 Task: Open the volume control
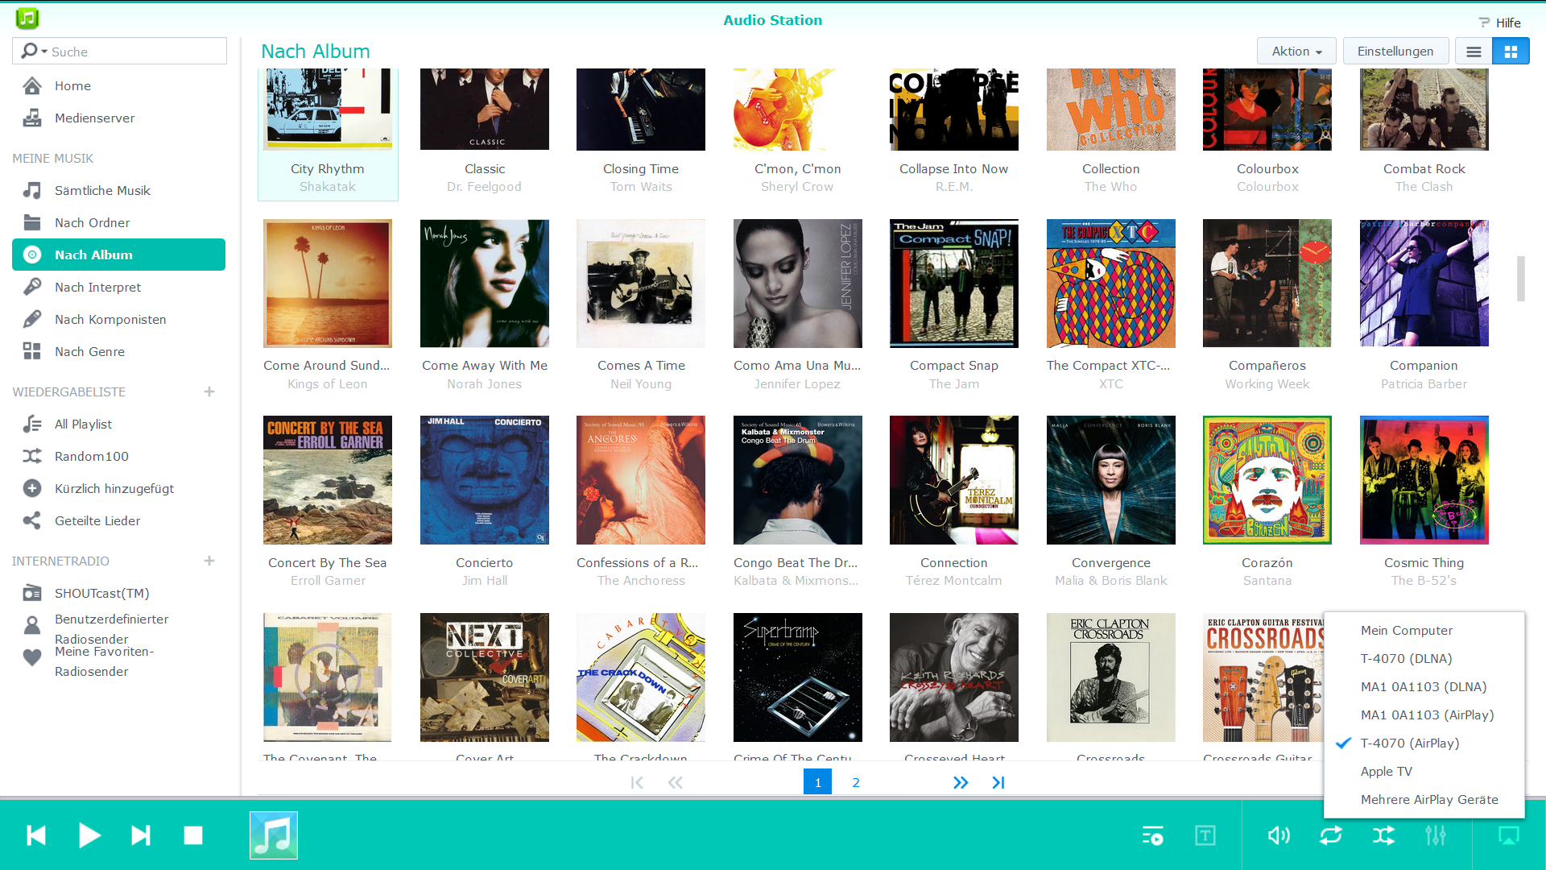point(1279,835)
